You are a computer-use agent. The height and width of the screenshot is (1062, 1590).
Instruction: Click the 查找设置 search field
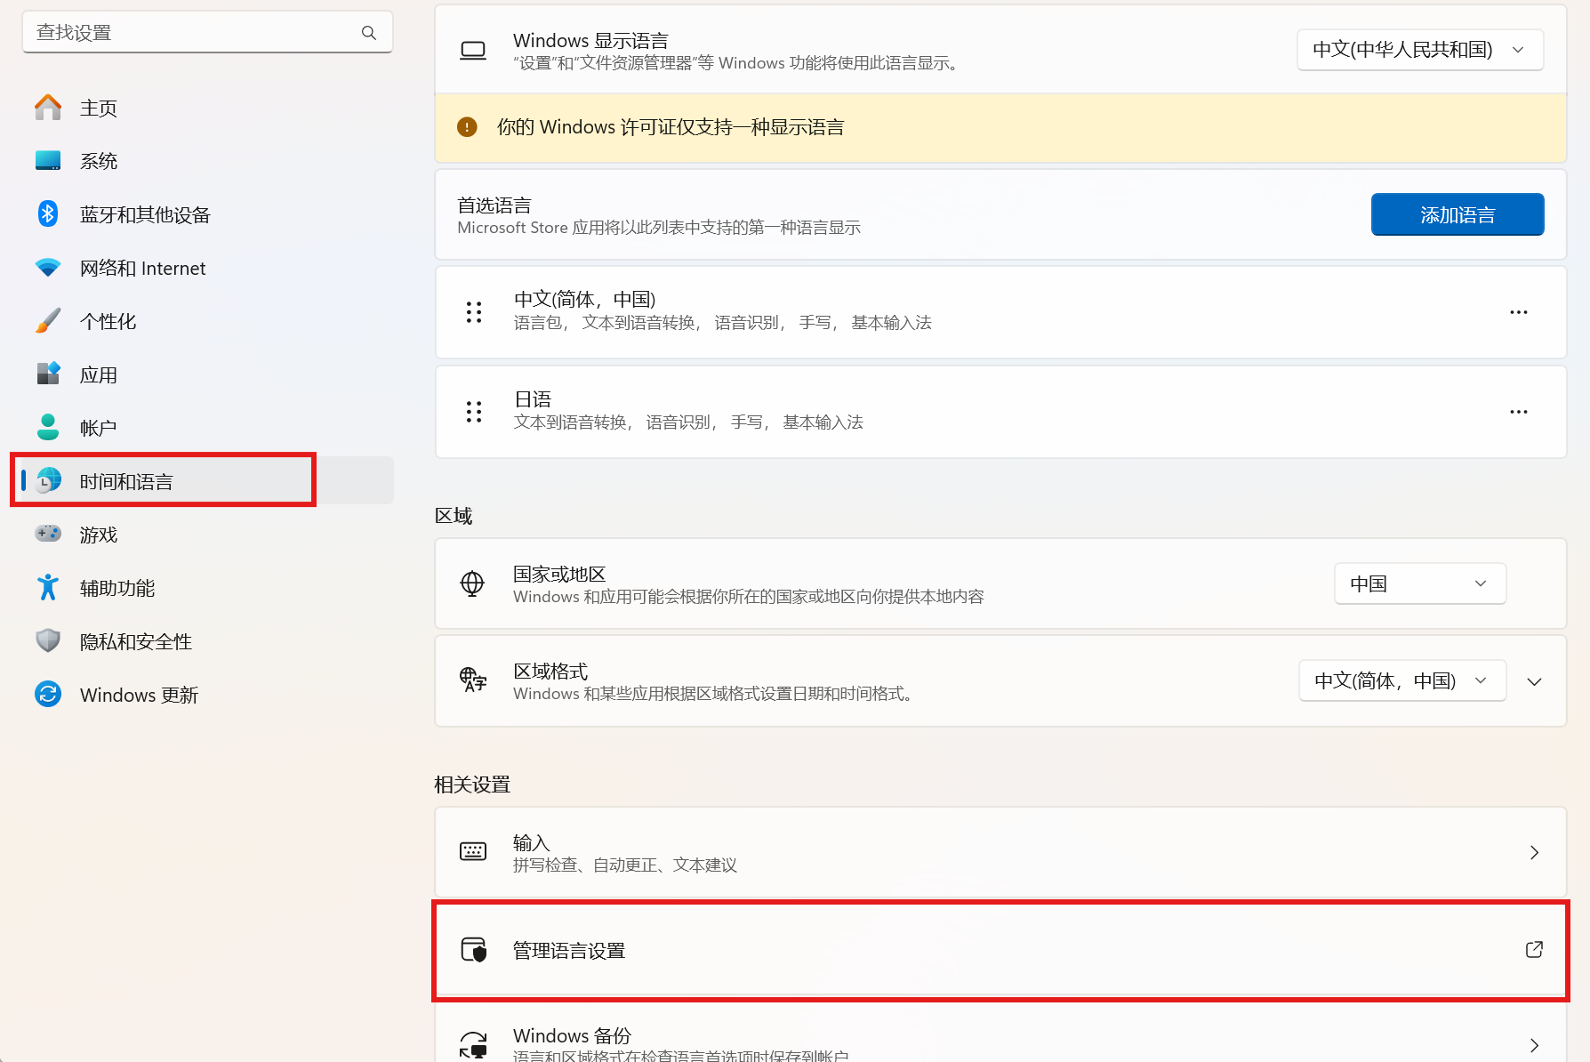click(207, 33)
